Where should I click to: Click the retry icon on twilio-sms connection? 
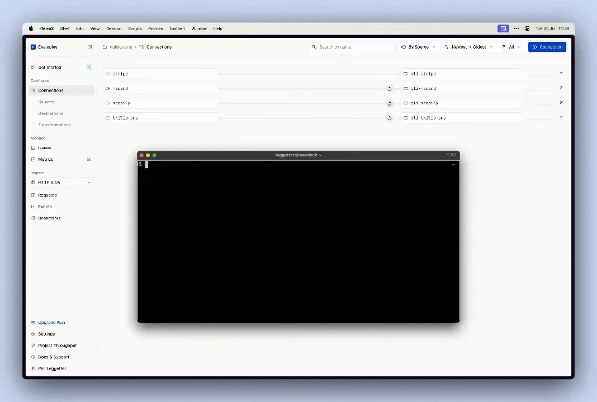[x=389, y=118]
